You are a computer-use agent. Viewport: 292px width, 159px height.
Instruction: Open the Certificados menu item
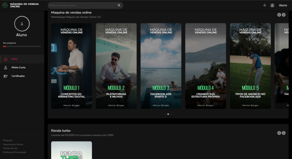18,76
